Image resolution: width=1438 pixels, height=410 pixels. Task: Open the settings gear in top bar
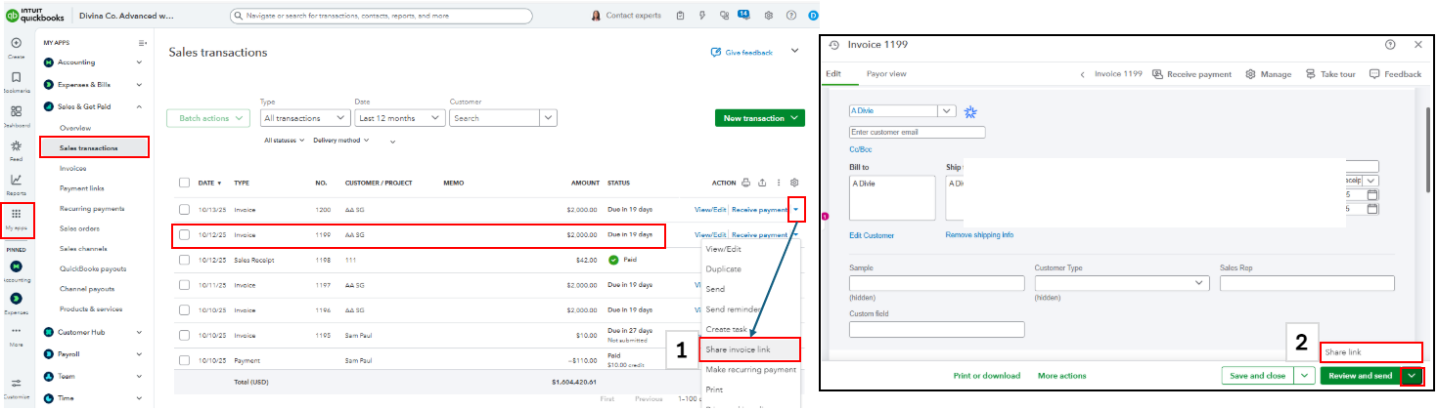(x=769, y=16)
